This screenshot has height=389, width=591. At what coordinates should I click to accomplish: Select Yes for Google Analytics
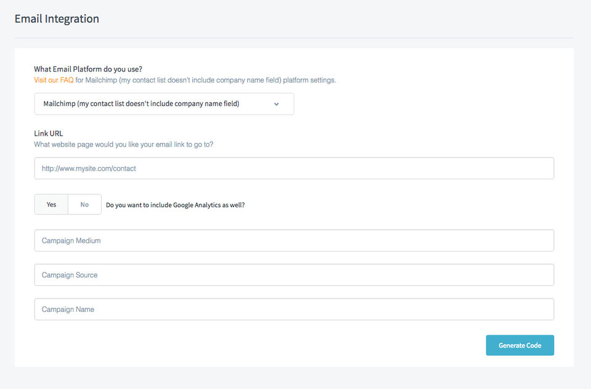pyautogui.click(x=51, y=205)
